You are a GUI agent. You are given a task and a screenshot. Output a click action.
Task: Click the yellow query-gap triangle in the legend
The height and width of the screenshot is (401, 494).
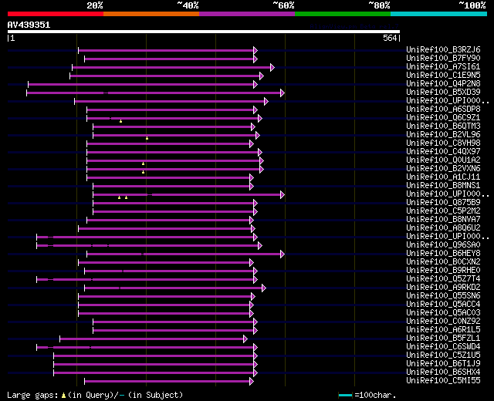pyautogui.click(x=63, y=396)
